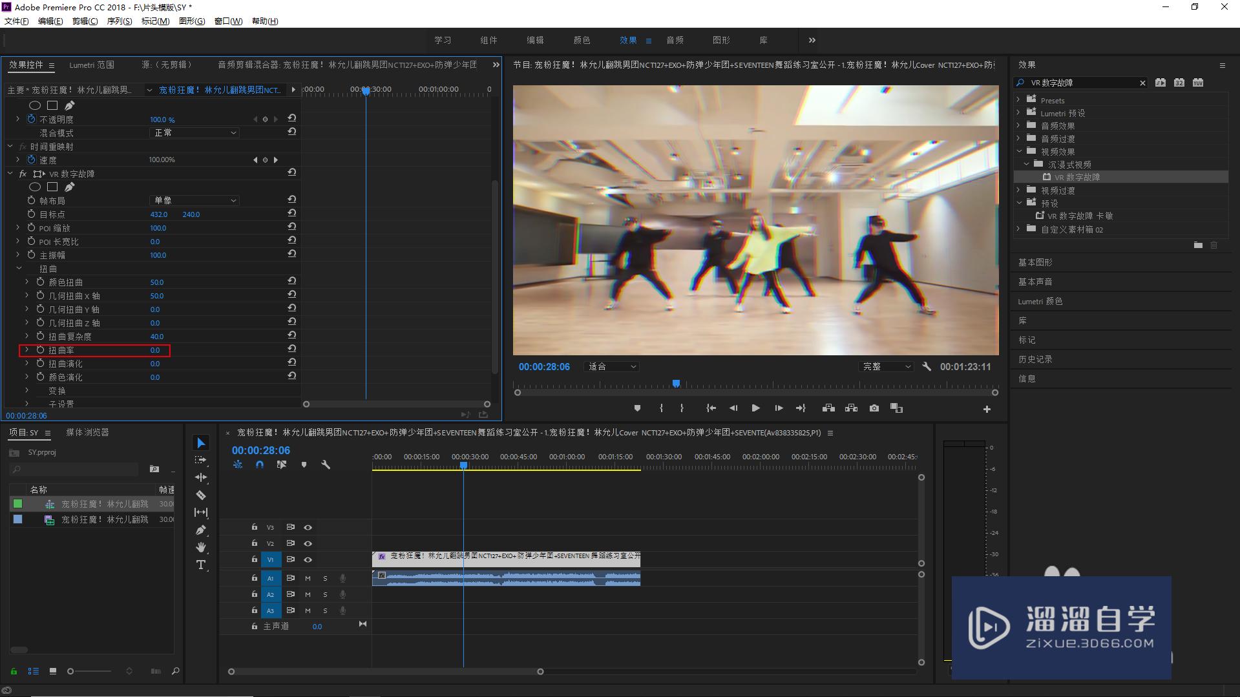
Task: Toggle snap magnet in timeline
Action: click(260, 464)
